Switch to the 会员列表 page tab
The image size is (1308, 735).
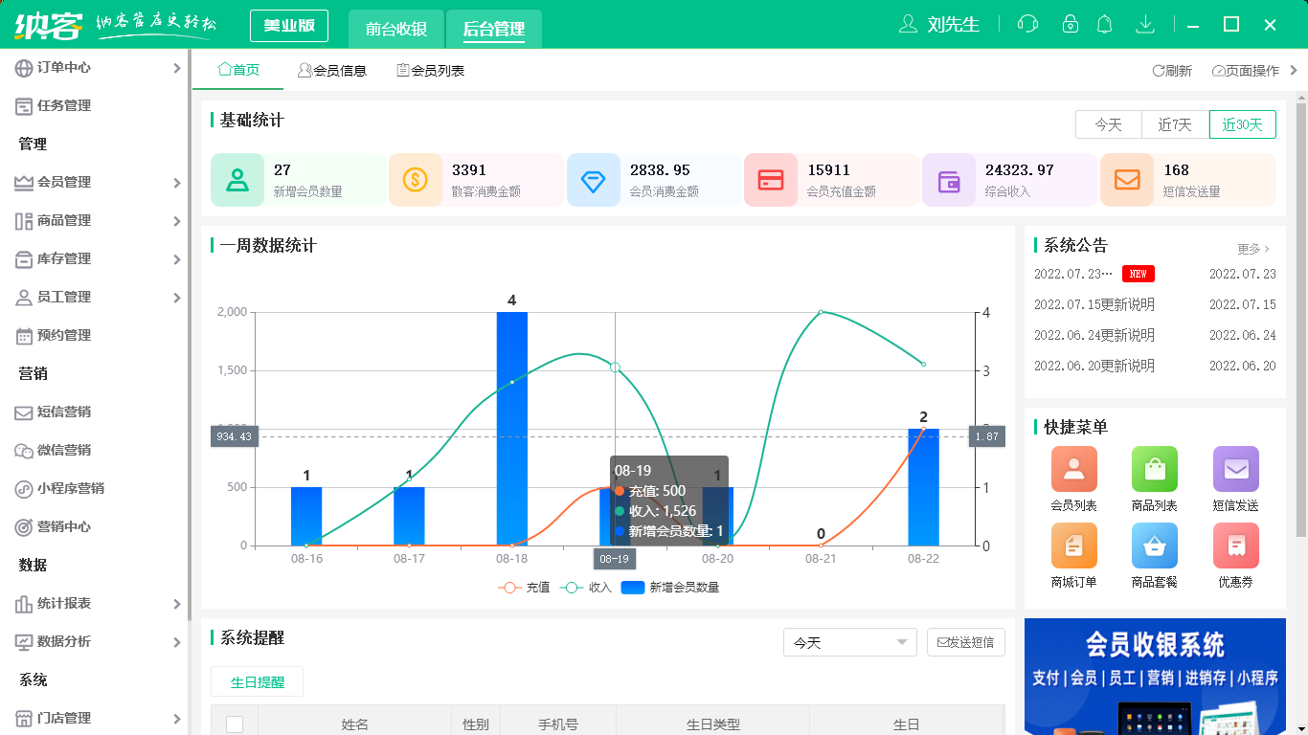pyautogui.click(x=431, y=70)
